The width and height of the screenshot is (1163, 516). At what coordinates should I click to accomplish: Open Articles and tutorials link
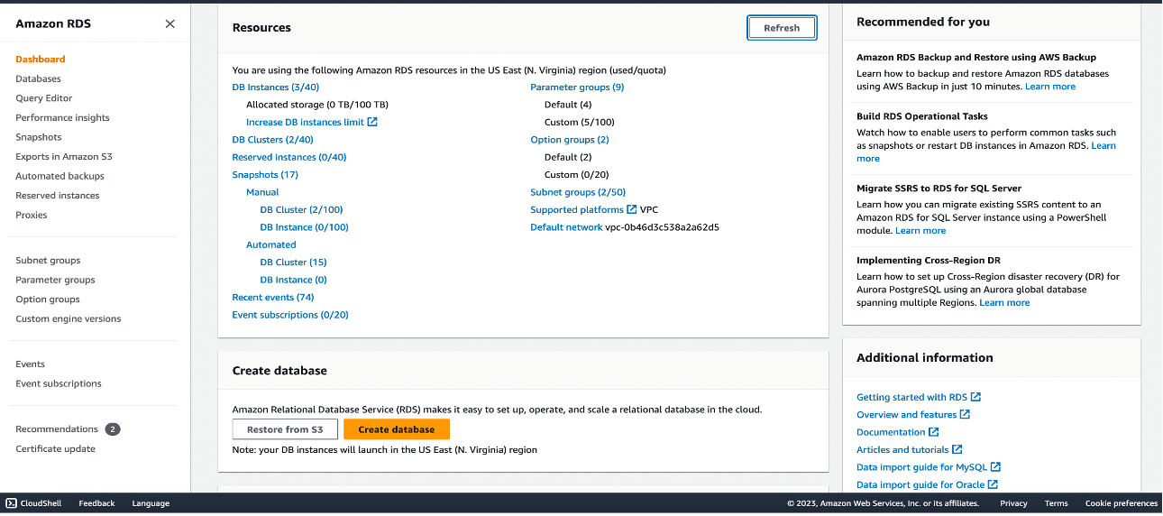[902, 449]
